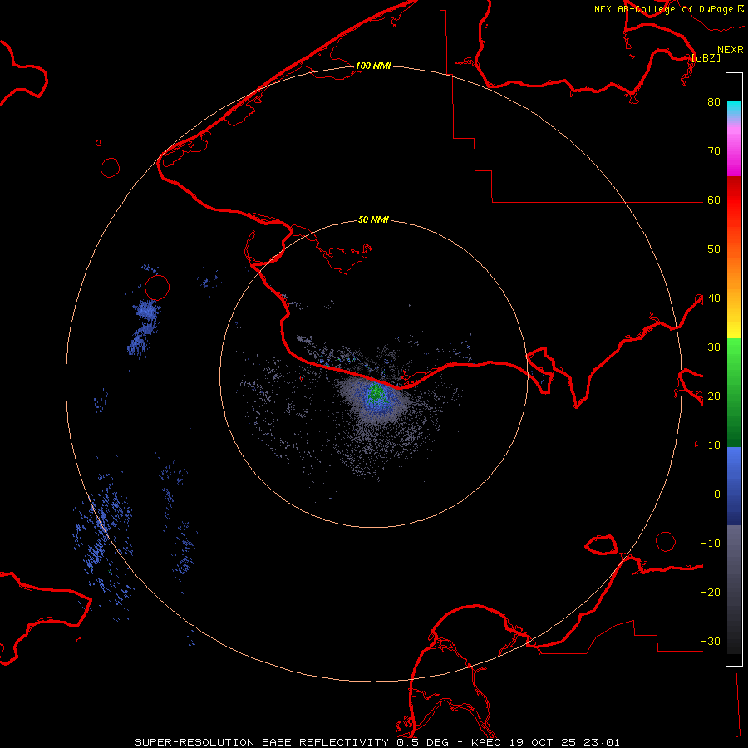Click the 30 value on the color scale
The image size is (748, 748).
pos(714,347)
